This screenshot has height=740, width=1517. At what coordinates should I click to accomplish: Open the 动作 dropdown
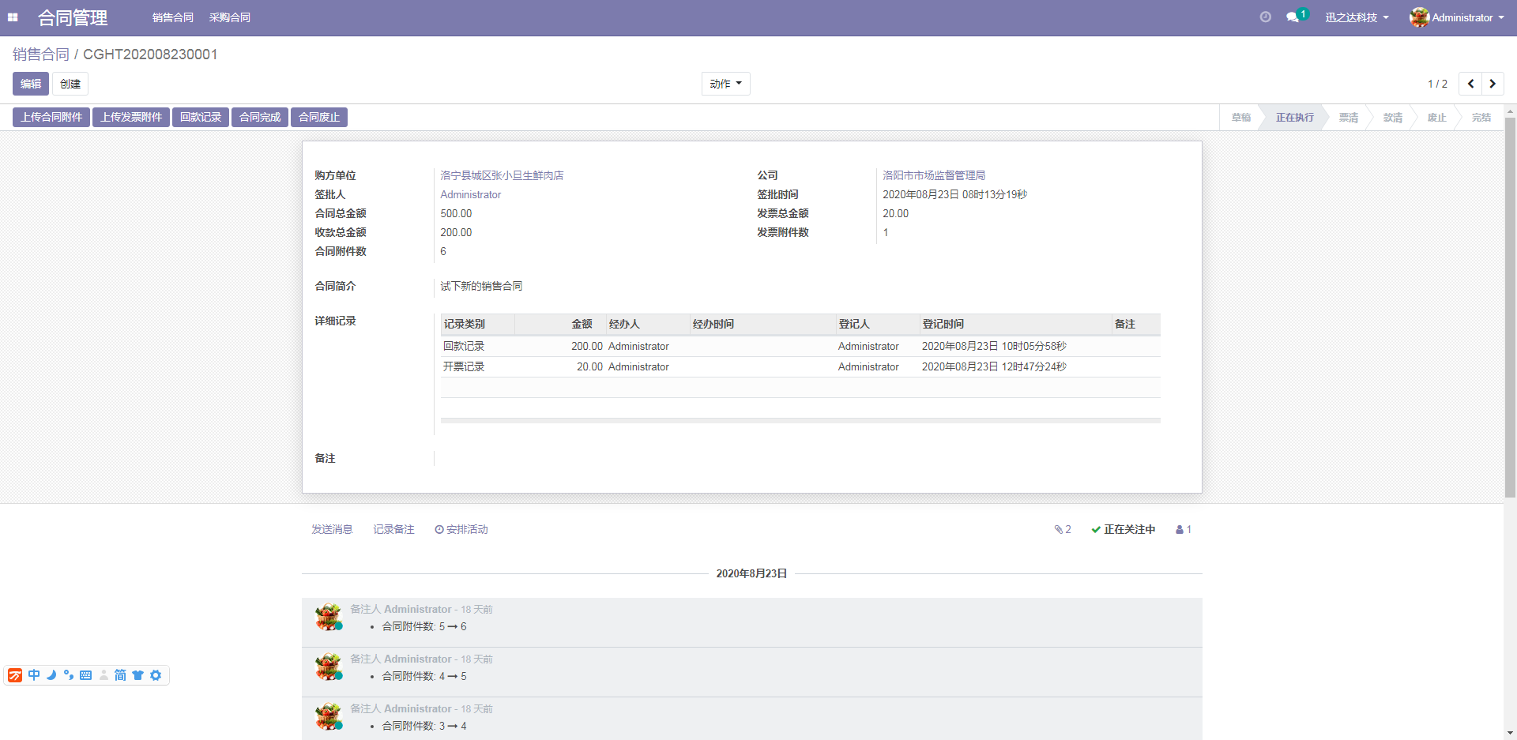click(725, 83)
